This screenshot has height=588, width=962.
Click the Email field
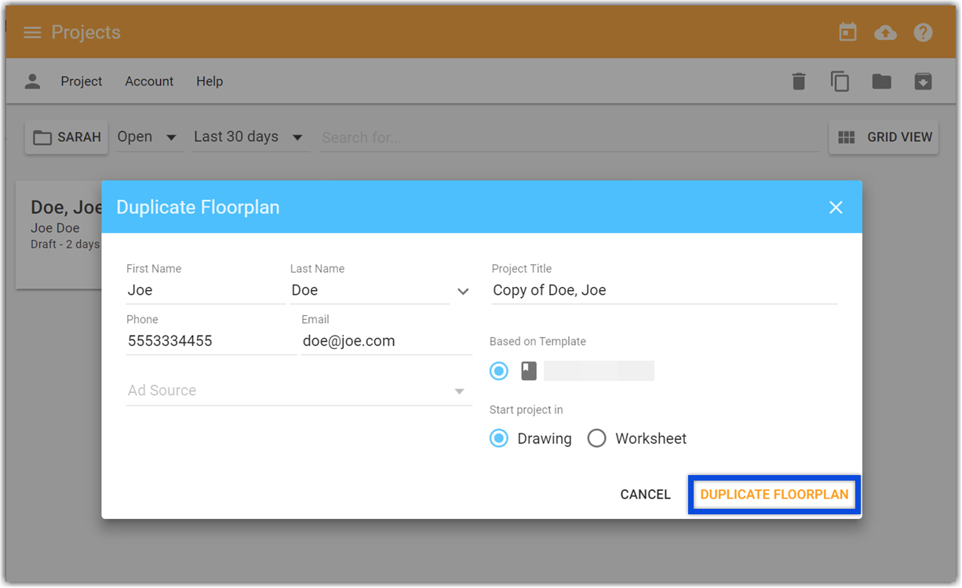[387, 341]
